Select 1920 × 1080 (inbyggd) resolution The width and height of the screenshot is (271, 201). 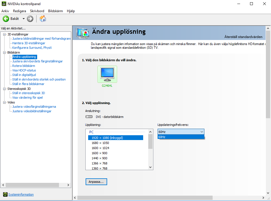(116, 138)
